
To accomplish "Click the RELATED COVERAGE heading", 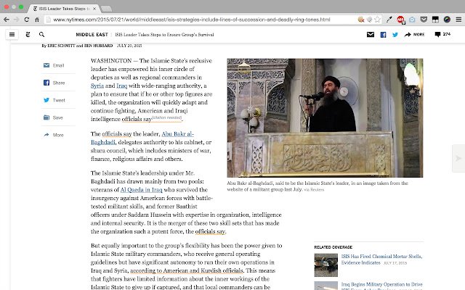I will pos(333,247).
